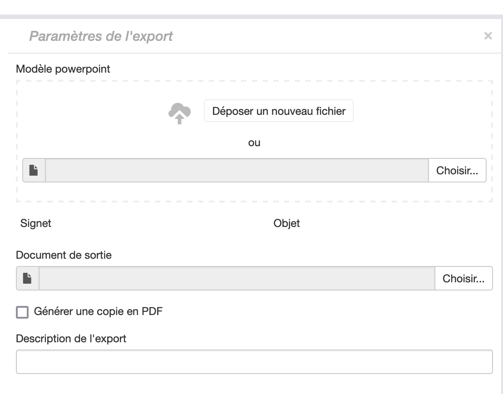Image resolution: width=503 pixels, height=394 pixels.
Task: Click file icon in Document de sortie field
Action: click(28, 278)
